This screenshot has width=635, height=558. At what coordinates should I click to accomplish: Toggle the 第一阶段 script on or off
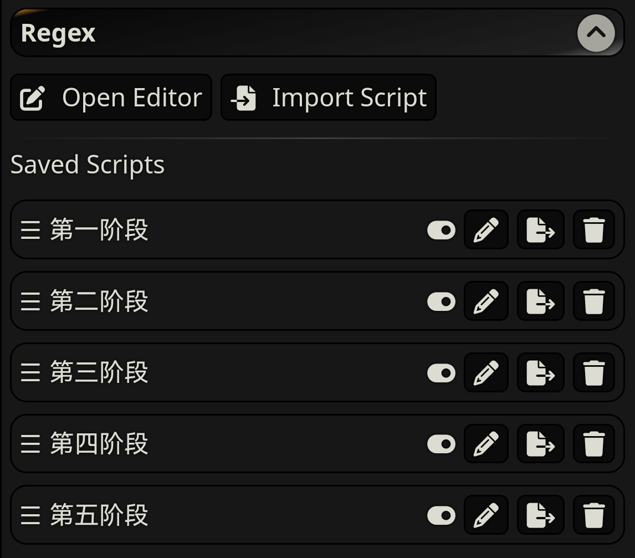point(441,230)
